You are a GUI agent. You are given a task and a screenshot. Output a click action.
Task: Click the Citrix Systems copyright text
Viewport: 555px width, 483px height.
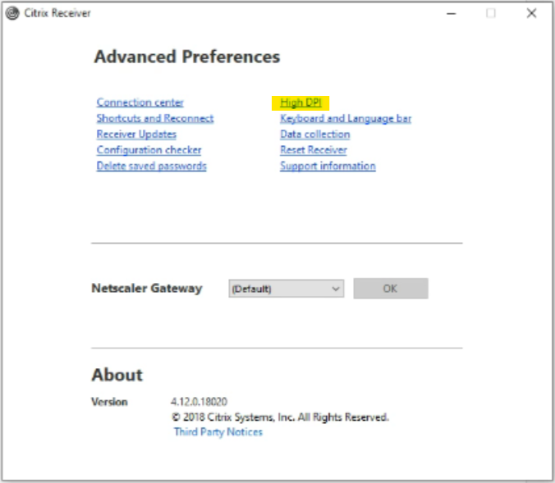280,417
